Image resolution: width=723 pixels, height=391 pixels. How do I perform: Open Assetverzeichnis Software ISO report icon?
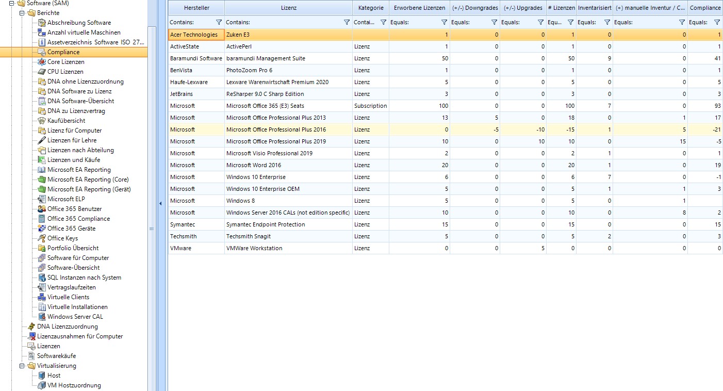pos(42,42)
